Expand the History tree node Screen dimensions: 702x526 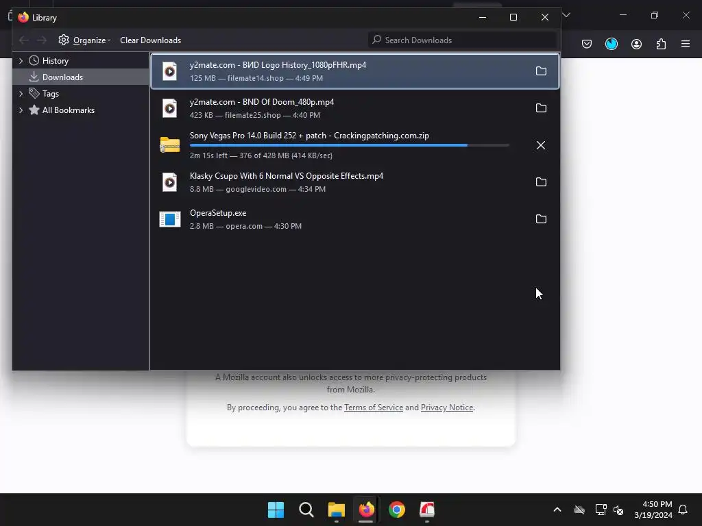pyautogui.click(x=21, y=61)
